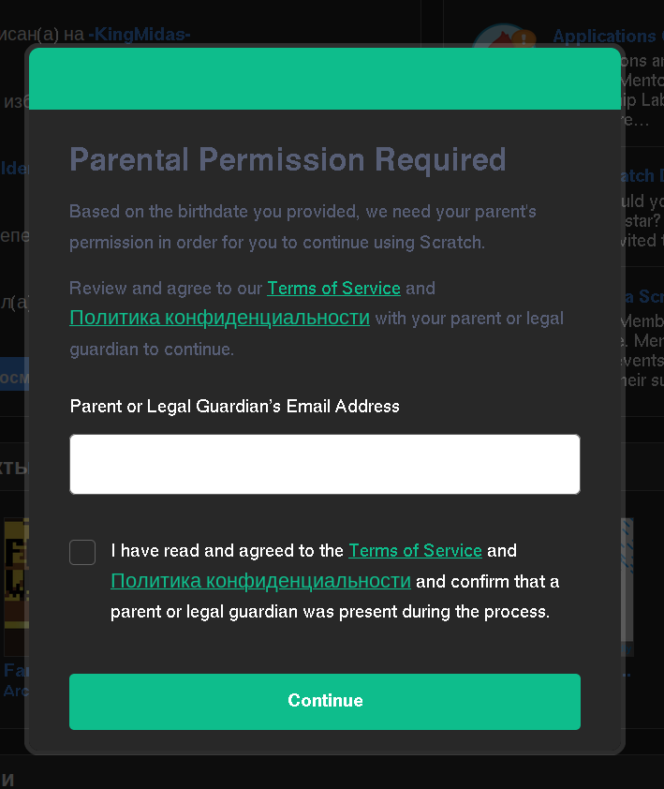Click Terms of Service within the checkbox statement
Viewport: 664px width, 789px height.
pos(415,550)
